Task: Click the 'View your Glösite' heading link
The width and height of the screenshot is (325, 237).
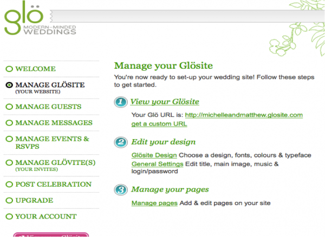Action: coord(165,102)
